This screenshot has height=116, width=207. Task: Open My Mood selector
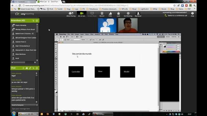click(138, 14)
